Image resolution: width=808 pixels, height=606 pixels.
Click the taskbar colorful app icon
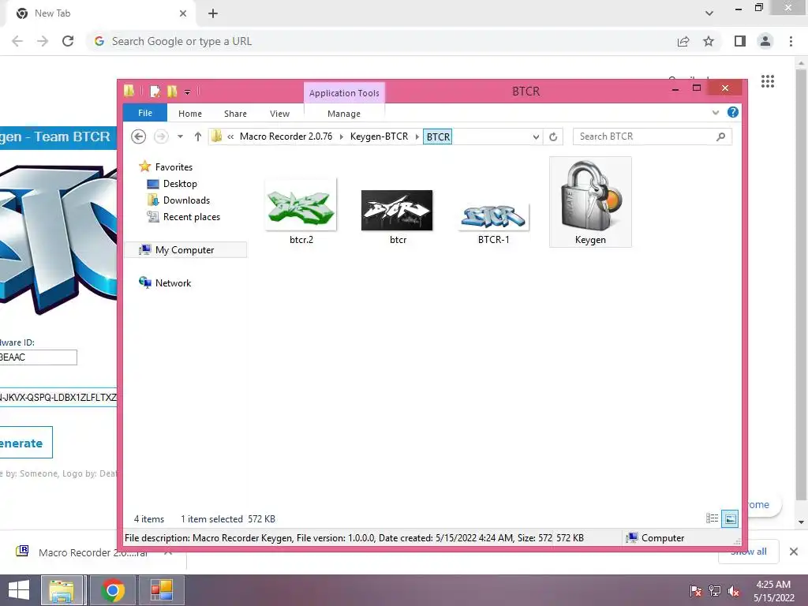161,590
